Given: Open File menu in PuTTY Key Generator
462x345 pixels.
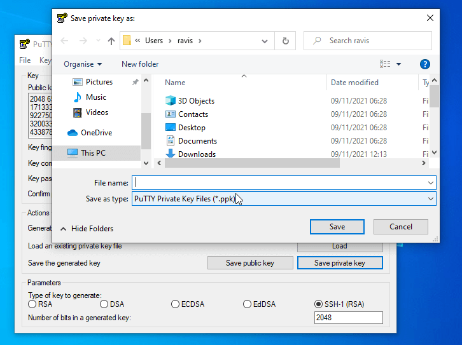Looking at the screenshot, I should point(25,60).
